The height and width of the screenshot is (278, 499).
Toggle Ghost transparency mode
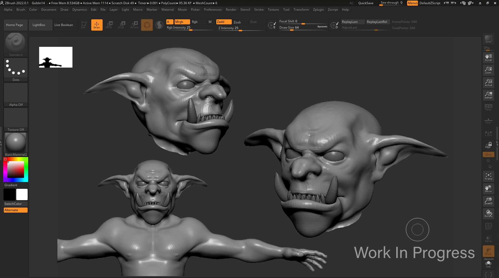(488, 251)
